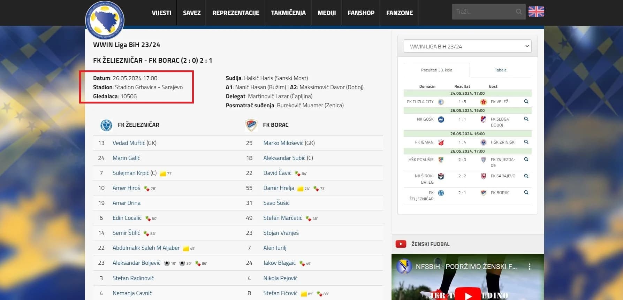The image size is (623, 300).
Task: Open the WWIN LIGA BIH 23/24 dropdown
Action: pos(468,46)
